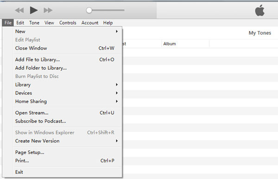The width and height of the screenshot is (278, 179).
Task: Expand the Home Sharing submenu
Action: (x=68, y=101)
